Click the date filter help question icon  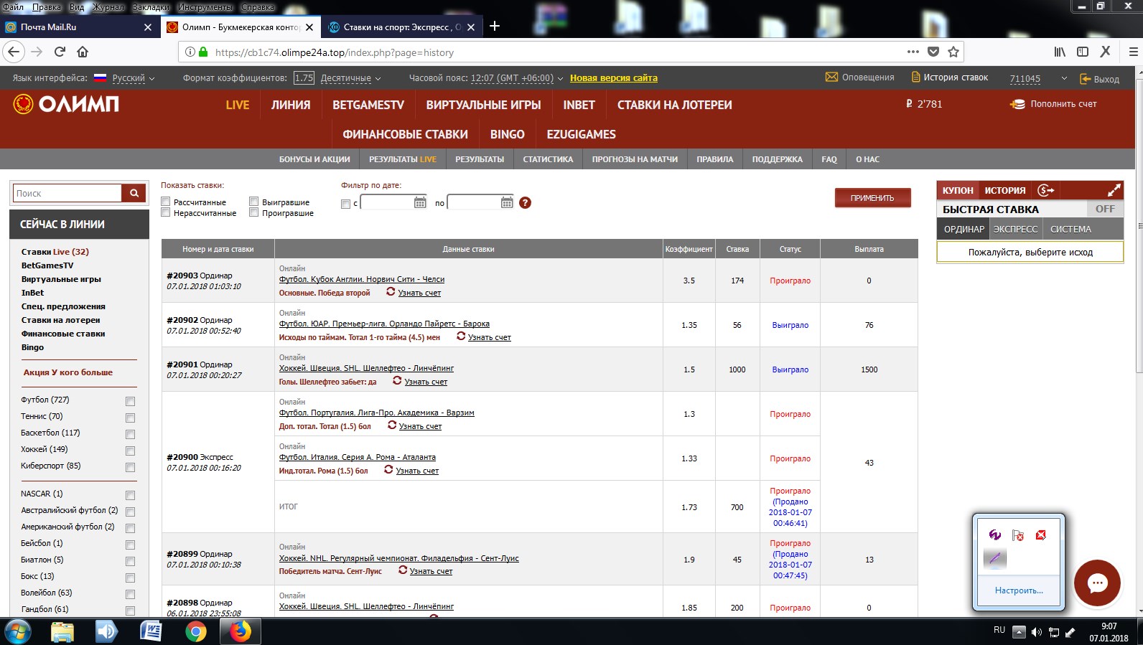tap(525, 203)
